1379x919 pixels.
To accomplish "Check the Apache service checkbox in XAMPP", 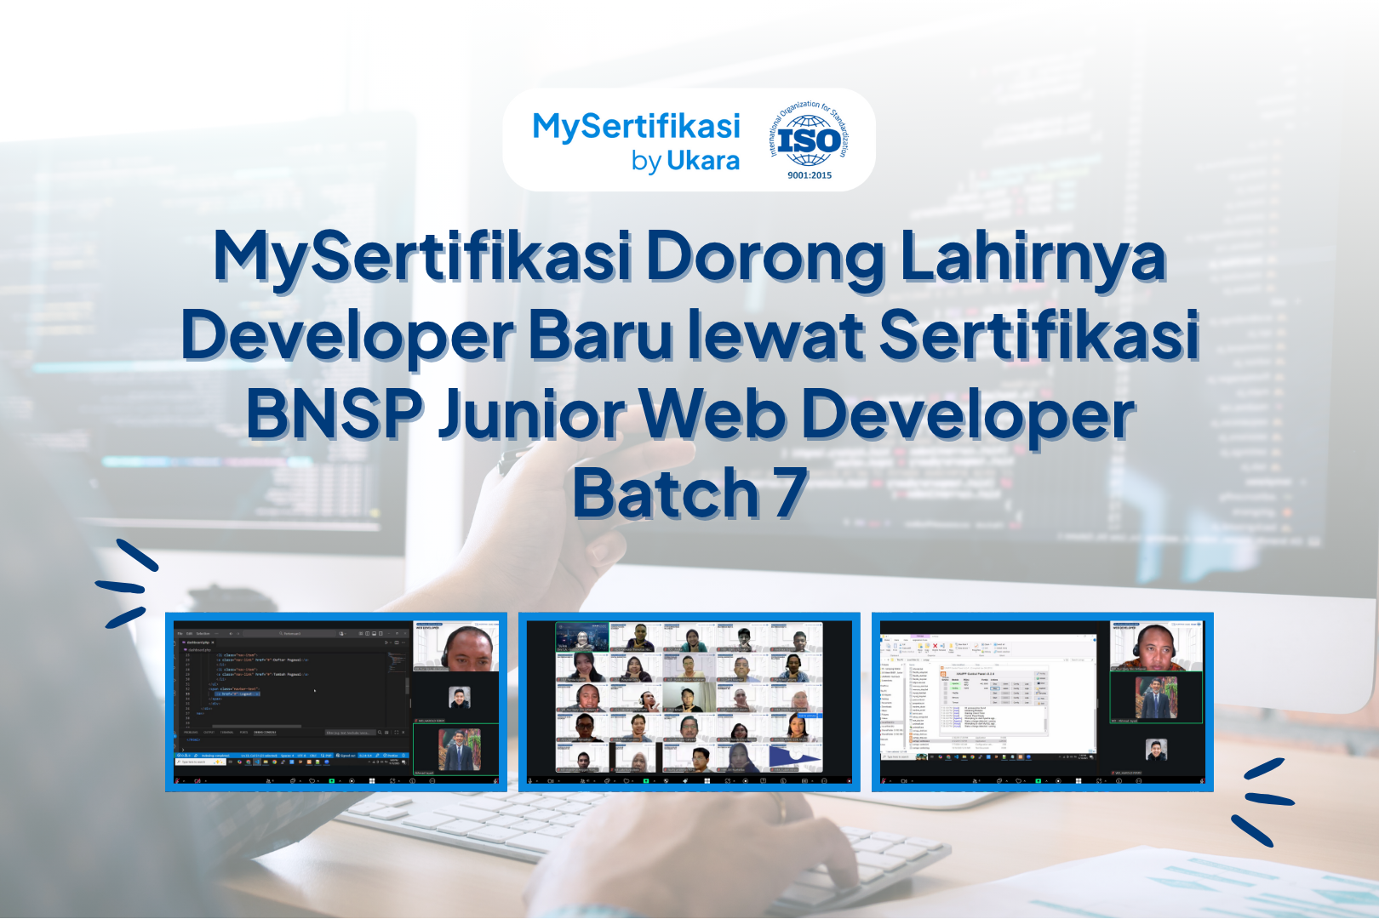I will point(945,684).
